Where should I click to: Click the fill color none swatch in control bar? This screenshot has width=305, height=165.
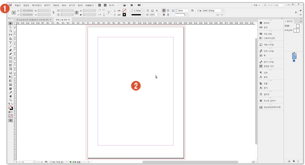click(x=124, y=11)
